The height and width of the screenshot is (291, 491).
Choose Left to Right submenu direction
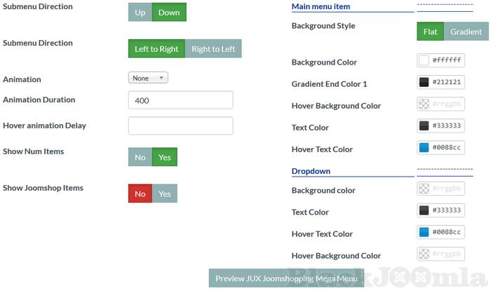[156, 49]
